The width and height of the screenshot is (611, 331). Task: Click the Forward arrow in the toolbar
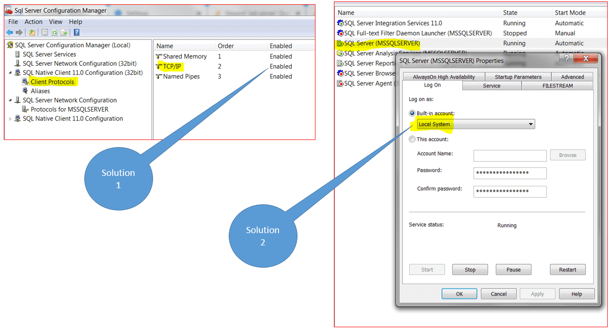click(x=19, y=32)
